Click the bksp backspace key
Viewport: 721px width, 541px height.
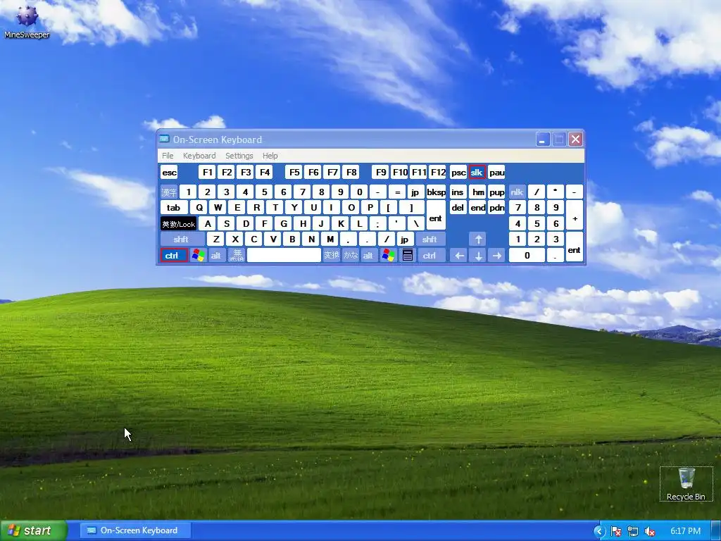pos(436,192)
